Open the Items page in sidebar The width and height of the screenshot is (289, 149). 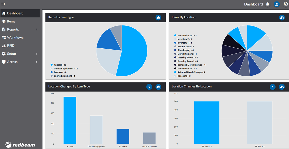[x=11, y=21]
